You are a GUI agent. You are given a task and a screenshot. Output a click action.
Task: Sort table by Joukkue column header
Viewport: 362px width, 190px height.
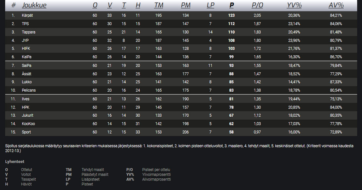tap(34, 5)
